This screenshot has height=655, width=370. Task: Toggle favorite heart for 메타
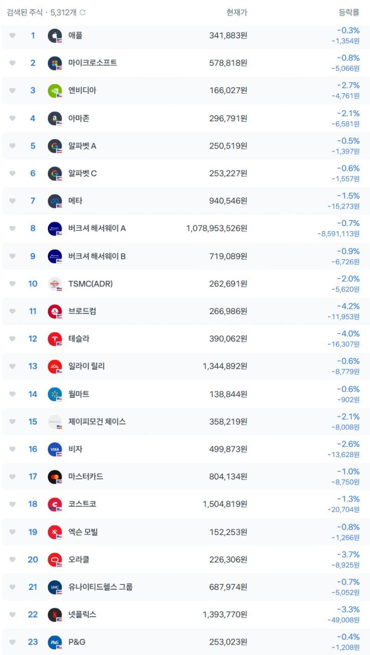click(x=12, y=201)
